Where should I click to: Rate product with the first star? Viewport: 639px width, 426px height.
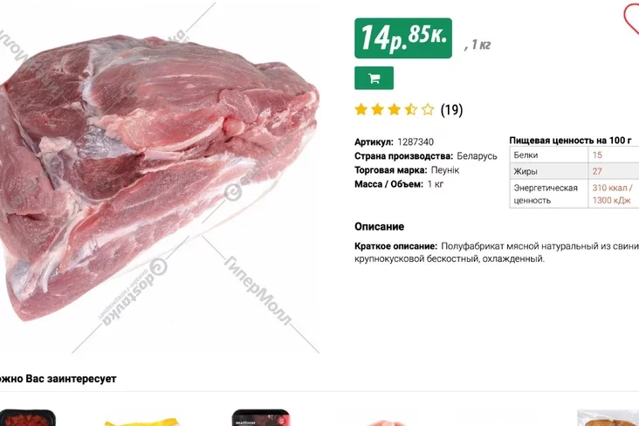tap(361, 110)
